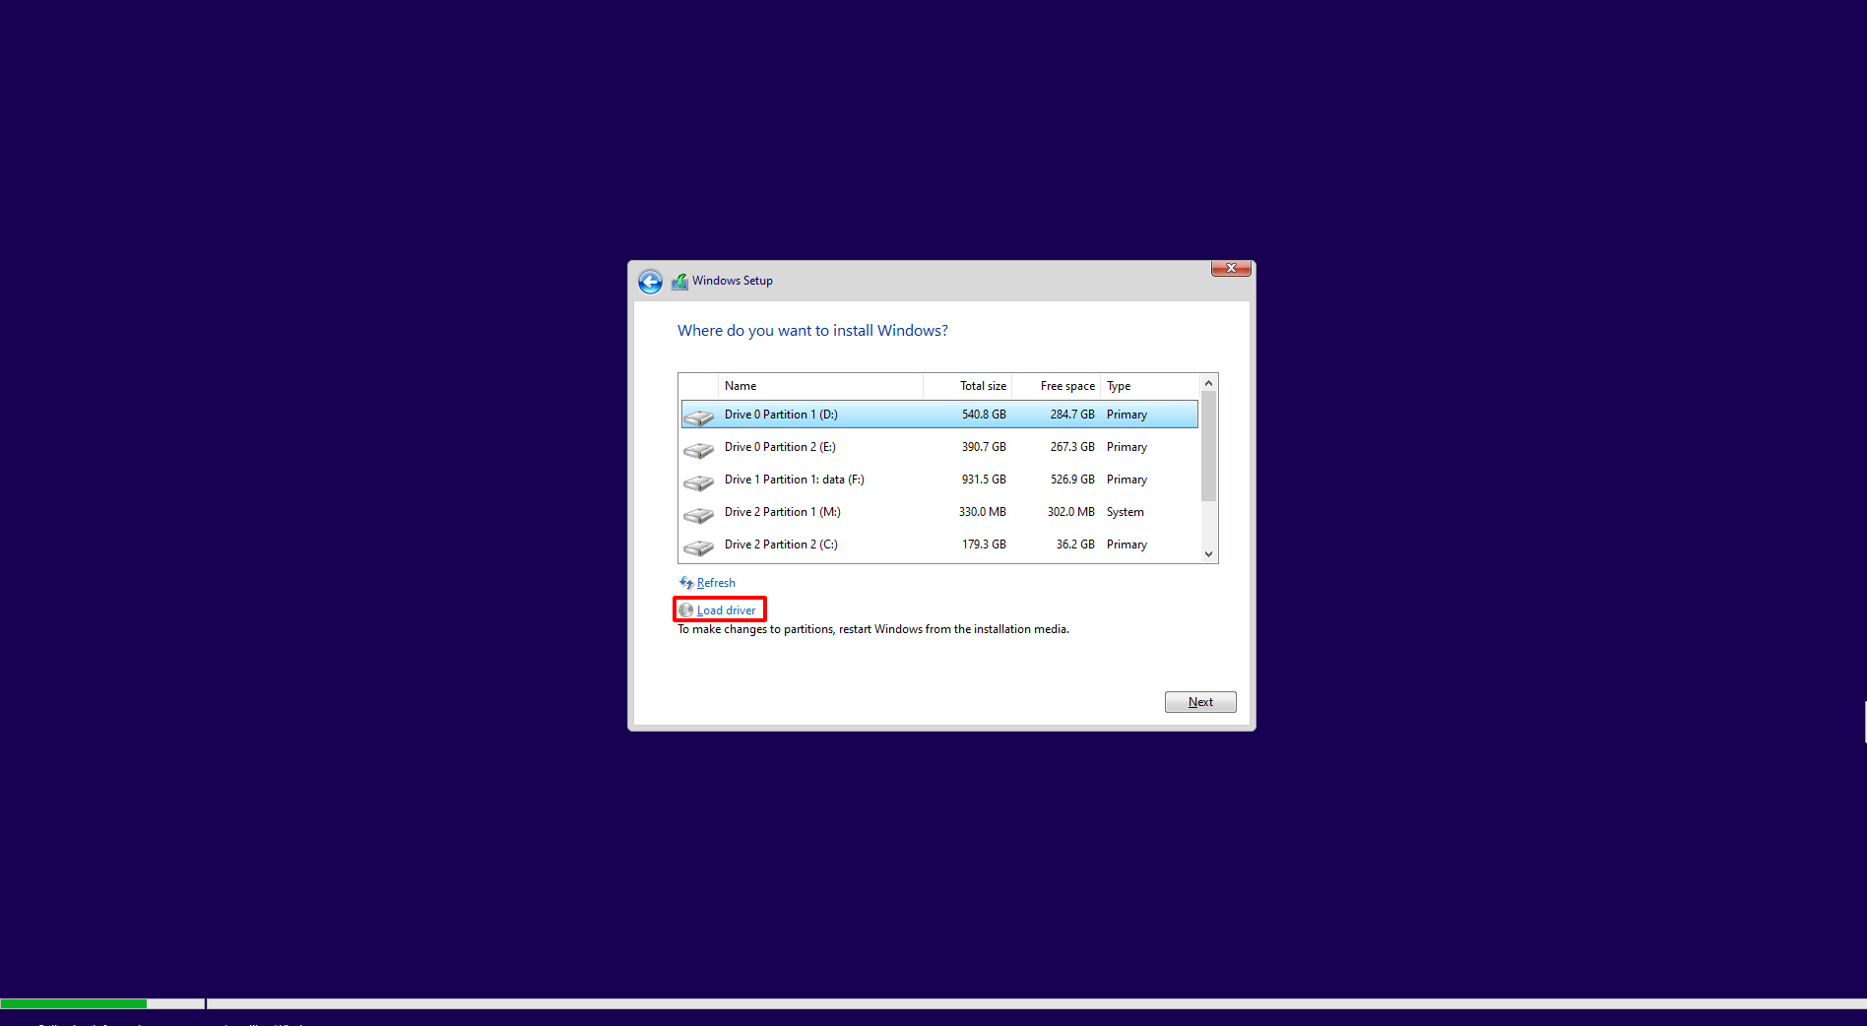
Task: Click the Load driver disc icon
Action: coord(686,610)
